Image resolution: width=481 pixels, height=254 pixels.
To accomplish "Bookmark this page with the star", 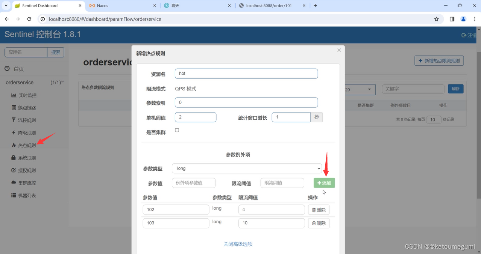I will [x=436, y=19].
